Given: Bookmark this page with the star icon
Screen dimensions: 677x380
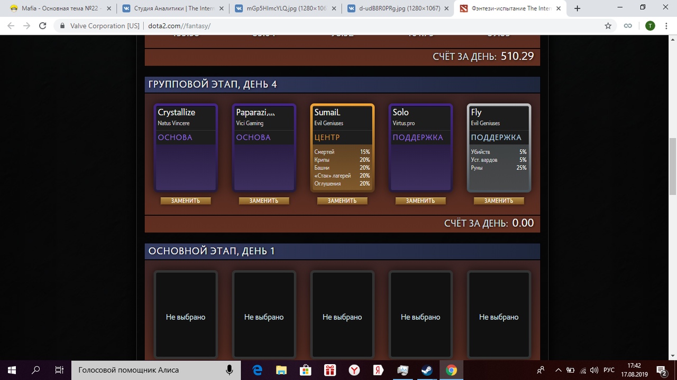Looking at the screenshot, I should click(x=608, y=26).
